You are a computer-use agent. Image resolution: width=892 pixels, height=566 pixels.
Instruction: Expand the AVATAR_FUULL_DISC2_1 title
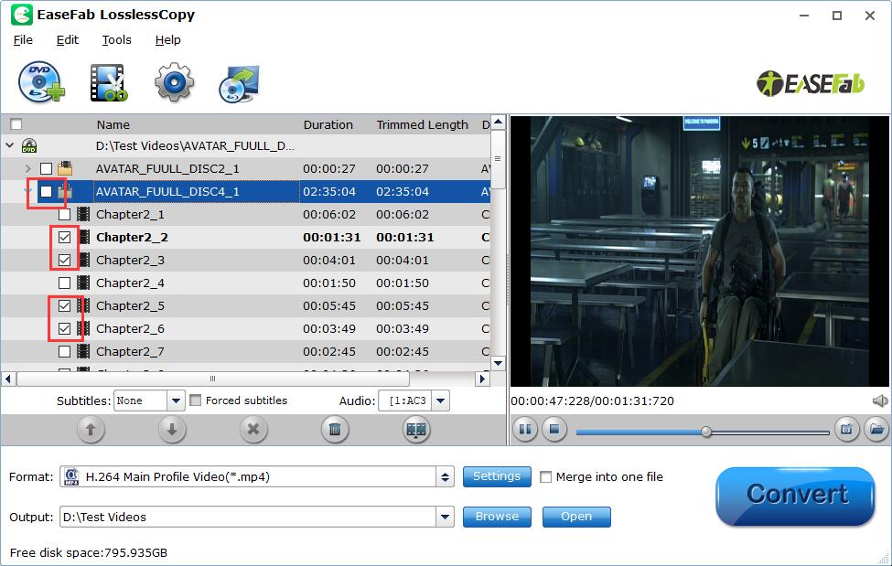(x=27, y=168)
